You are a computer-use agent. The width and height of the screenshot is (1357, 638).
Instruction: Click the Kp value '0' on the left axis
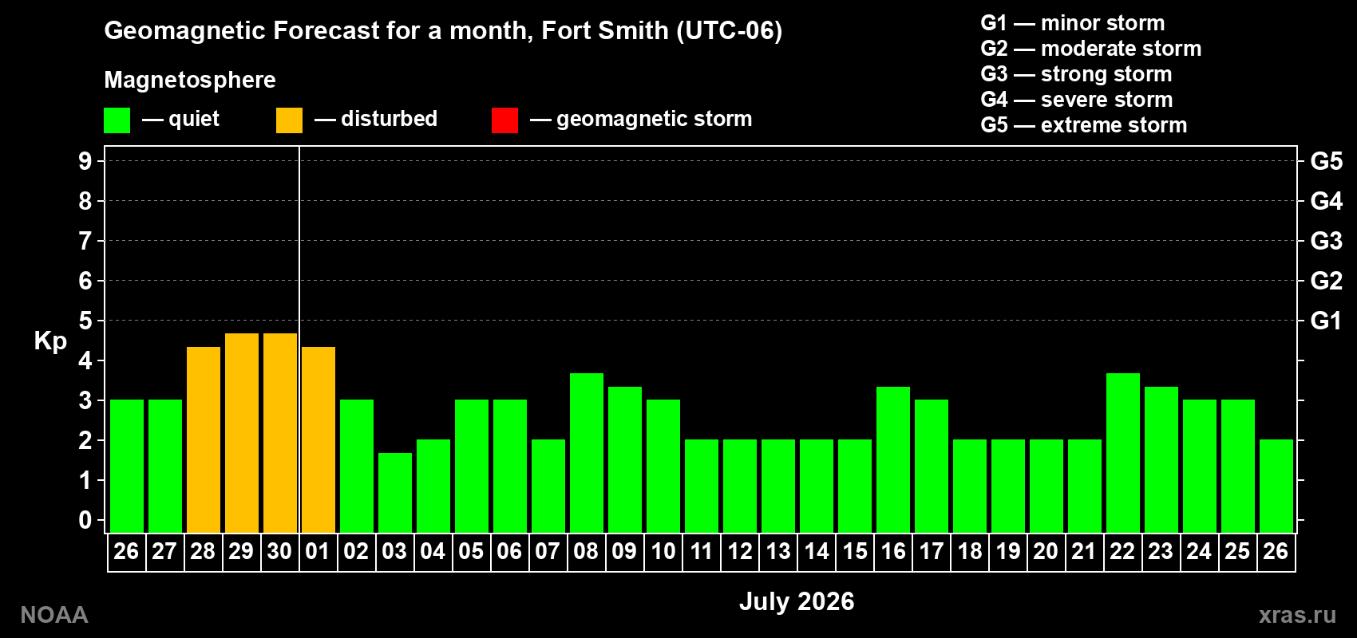click(85, 520)
